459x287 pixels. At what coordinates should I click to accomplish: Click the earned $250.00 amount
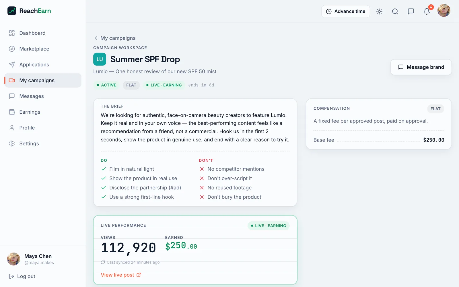[x=181, y=246]
